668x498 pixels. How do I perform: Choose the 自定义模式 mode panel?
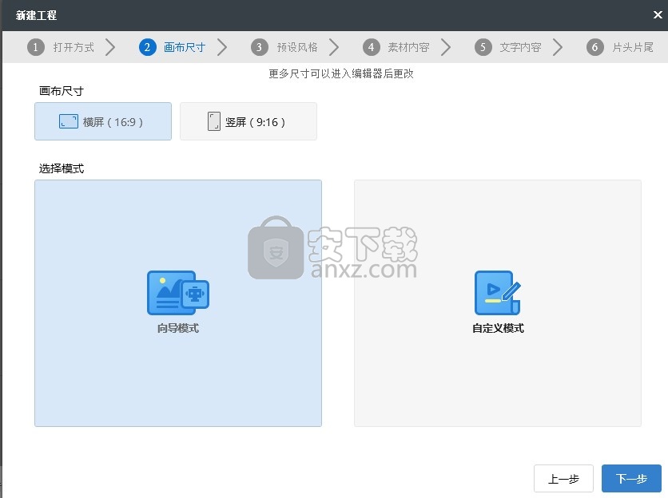pyautogui.click(x=497, y=303)
